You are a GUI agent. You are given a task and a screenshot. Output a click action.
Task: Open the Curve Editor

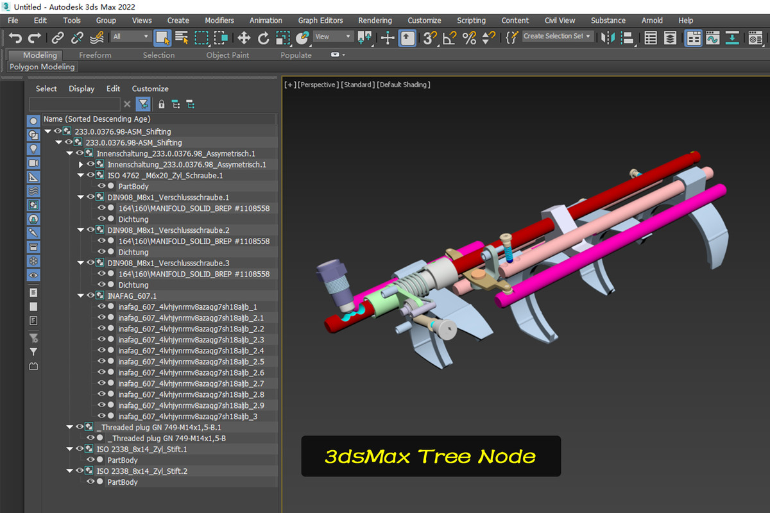click(712, 38)
